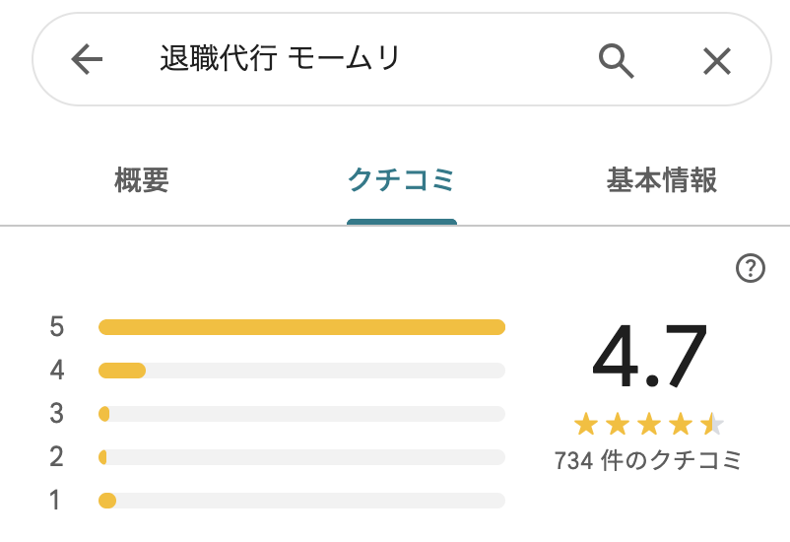790x542 pixels.
Task: Click the 4.7 overall rating score
Action: click(649, 356)
